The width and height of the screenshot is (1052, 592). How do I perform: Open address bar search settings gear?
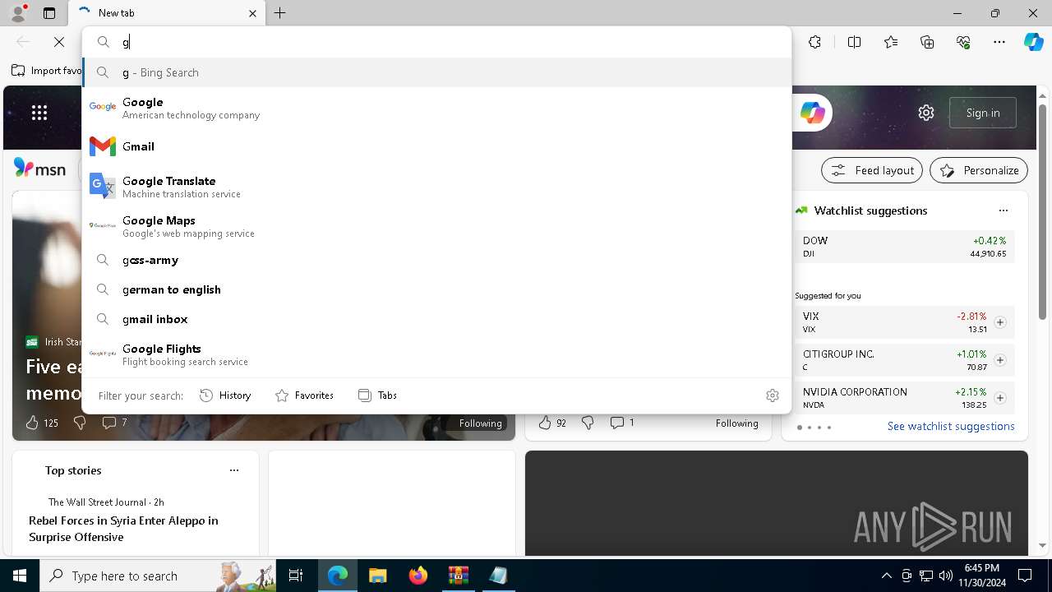pyautogui.click(x=772, y=395)
